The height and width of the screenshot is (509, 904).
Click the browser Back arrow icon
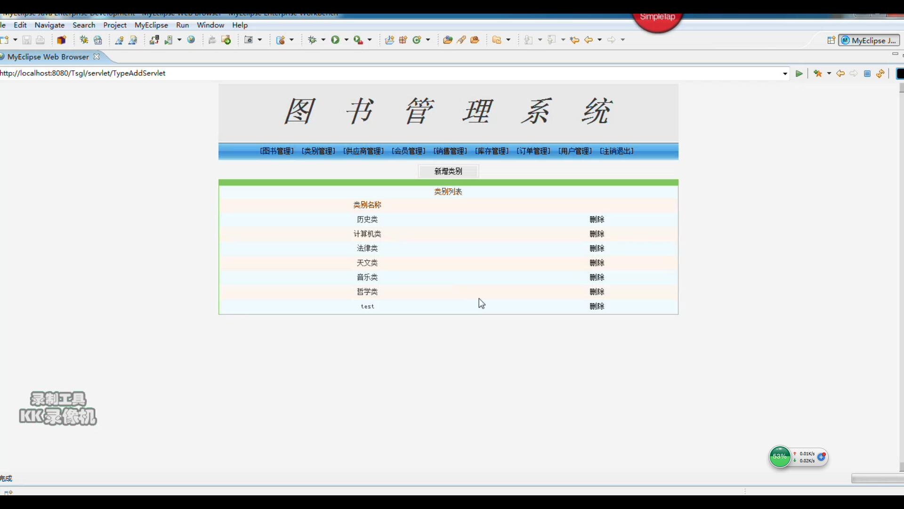[840, 74]
